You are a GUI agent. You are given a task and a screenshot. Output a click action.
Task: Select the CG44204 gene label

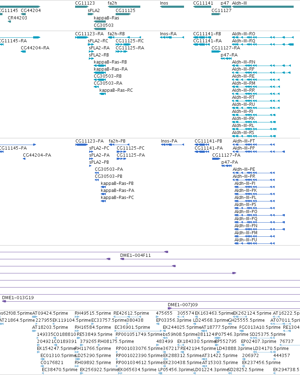(x=31, y=11)
